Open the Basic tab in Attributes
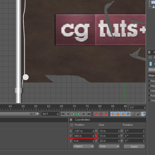 152,69
